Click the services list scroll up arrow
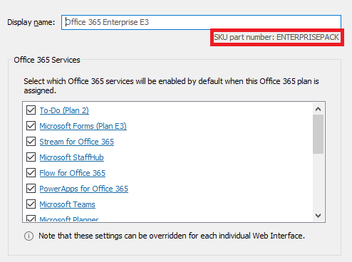The width and height of the screenshot is (352, 262). click(x=318, y=109)
